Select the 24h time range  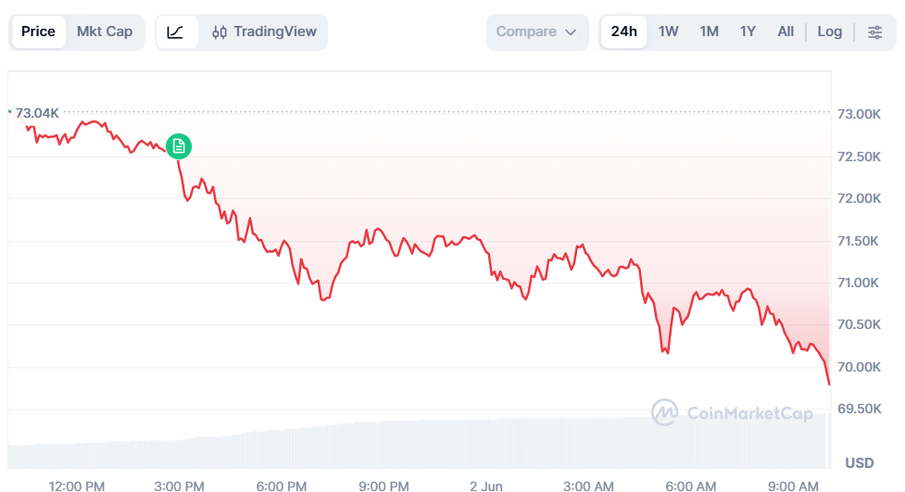tap(624, 32)
